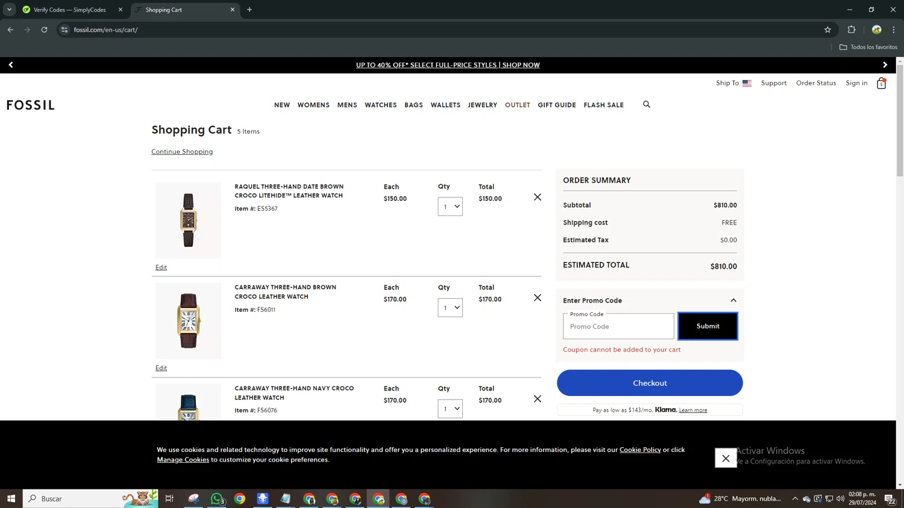Open the BAGS menu
Screen dimensions: 904x508
click(x=413, y=105)
